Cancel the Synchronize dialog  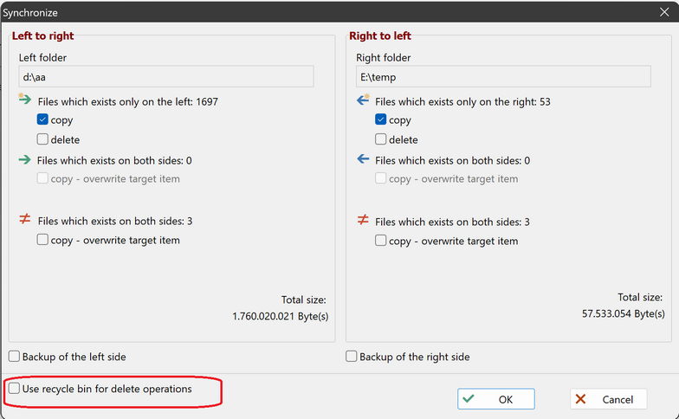608,399
